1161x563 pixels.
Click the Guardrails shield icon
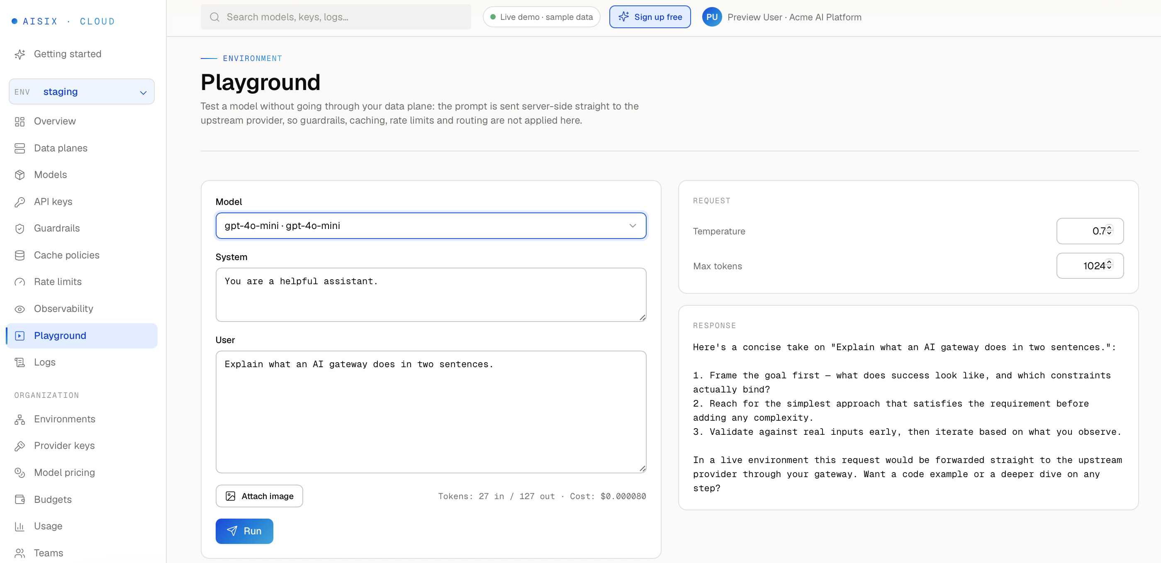pos(19,229)
